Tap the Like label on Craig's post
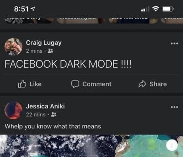 point(36,84)
